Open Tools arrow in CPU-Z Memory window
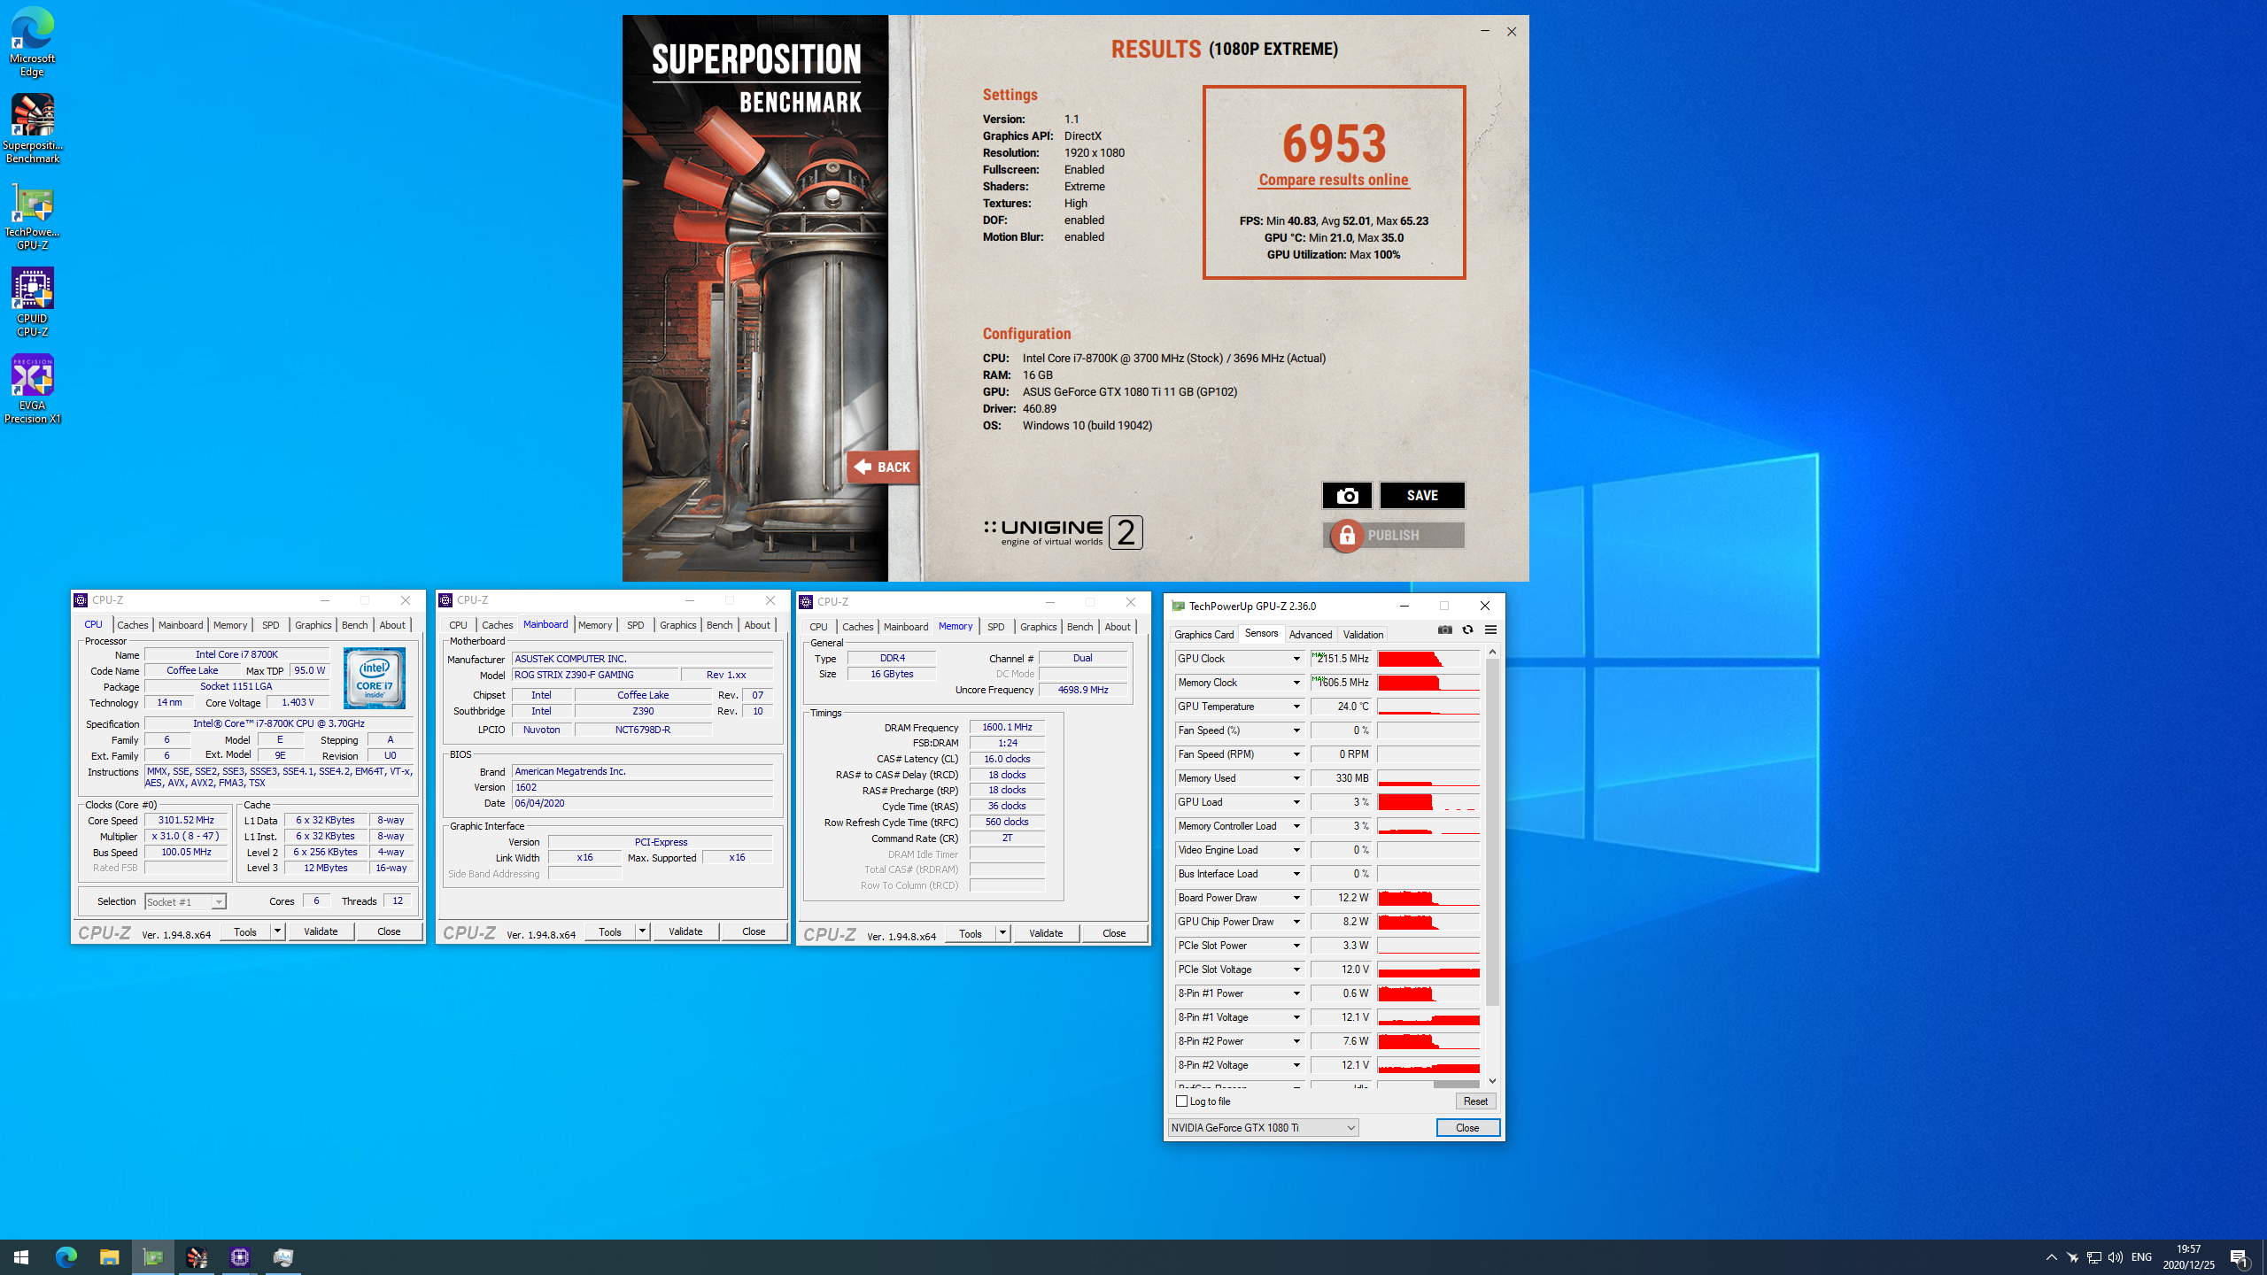 click(1002, 933)
